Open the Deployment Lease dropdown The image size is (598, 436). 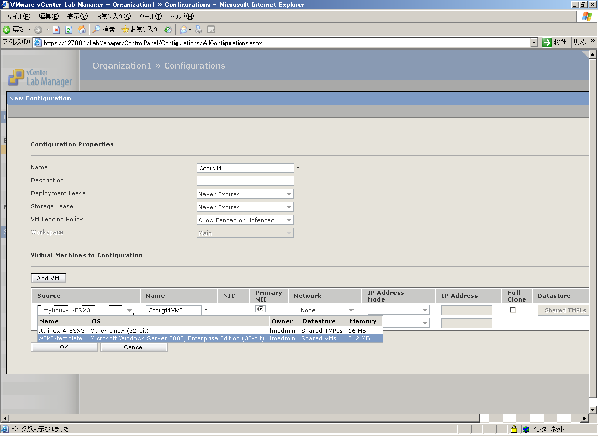245,194
